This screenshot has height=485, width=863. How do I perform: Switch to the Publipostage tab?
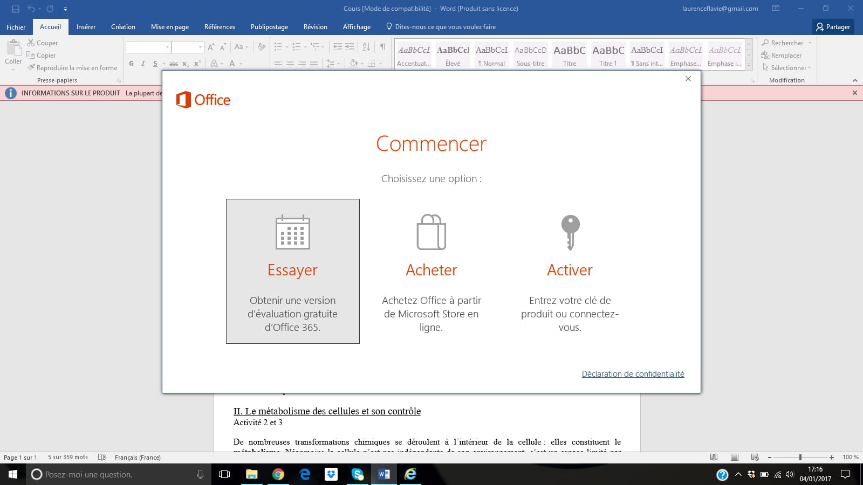(x=269, y=27)
